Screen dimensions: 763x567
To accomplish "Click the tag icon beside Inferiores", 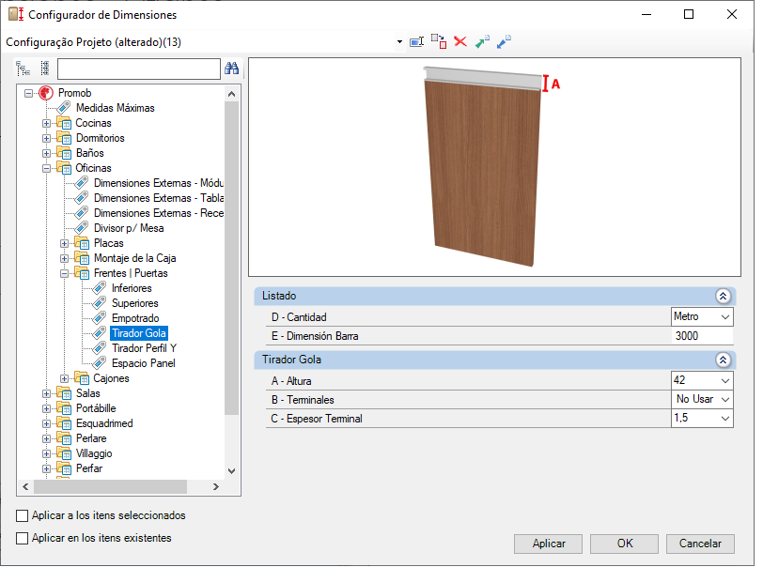I will pyautogui.click(x=100, y=288).
